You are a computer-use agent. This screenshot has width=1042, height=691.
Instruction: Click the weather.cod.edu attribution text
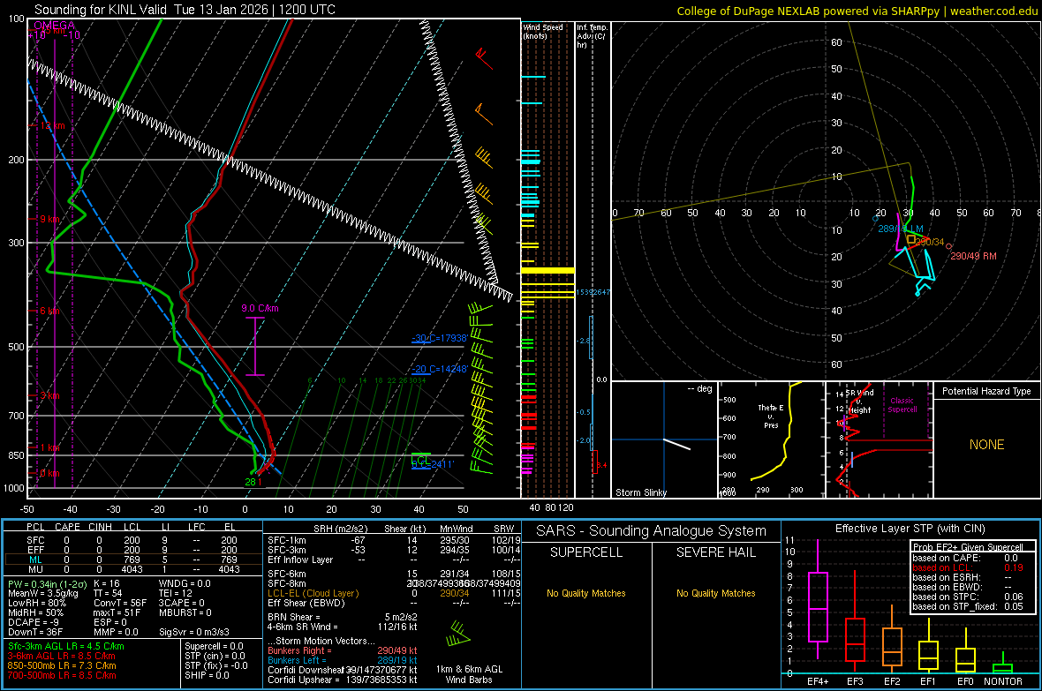click(x=993, y=11)
